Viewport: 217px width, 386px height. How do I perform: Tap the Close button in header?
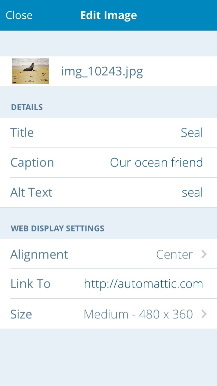[19, 15]
